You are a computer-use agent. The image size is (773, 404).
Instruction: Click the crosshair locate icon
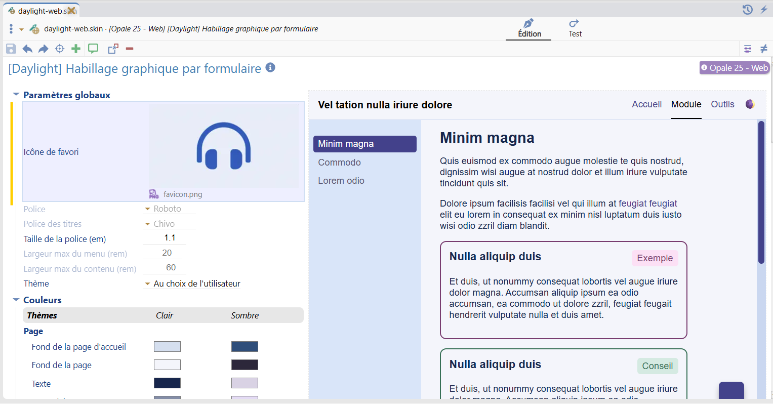click(x=60, y=49)
